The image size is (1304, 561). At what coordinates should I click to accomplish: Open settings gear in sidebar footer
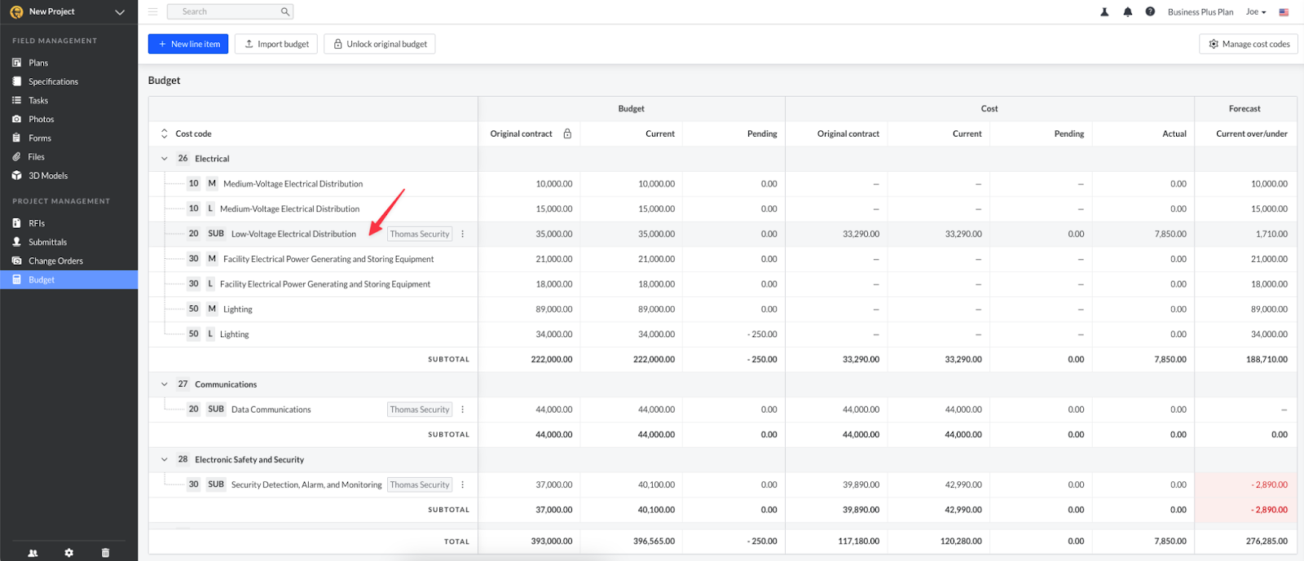(69, 553)
